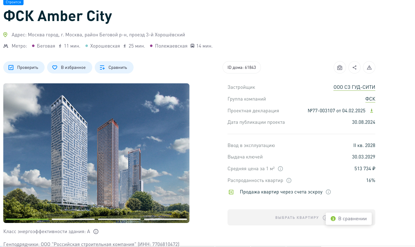Open the ФСК company group link
The height and width of the screenshot is (247, 415).
(370, 99)
